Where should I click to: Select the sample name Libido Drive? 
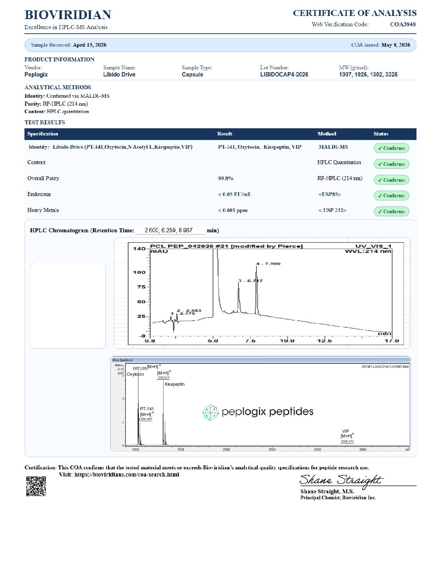click(119, 75)
